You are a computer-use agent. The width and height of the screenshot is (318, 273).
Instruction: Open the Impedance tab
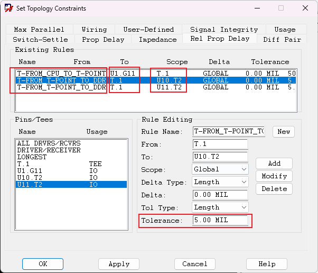[x=157, y=39]
